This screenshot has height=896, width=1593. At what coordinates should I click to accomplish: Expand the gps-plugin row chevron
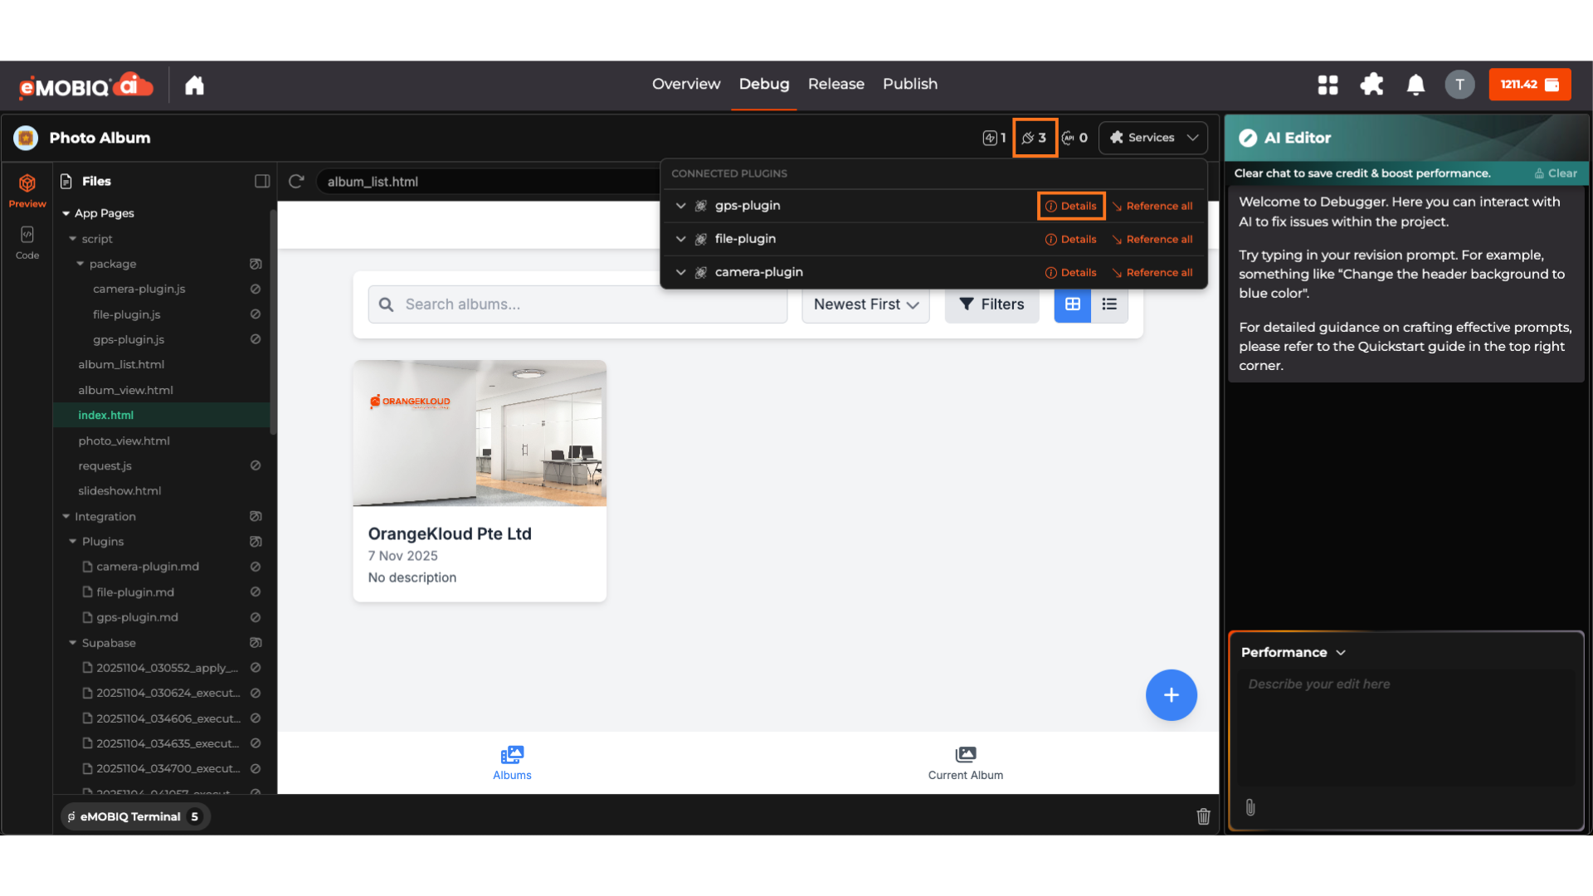(680, 206)
